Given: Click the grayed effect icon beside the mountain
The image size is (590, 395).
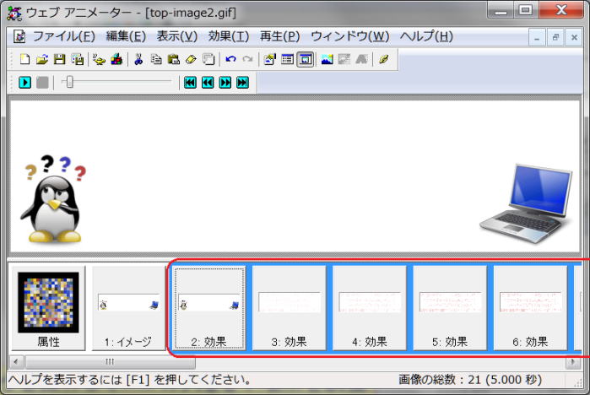Looking at the screenshot, I should [344, 59].
